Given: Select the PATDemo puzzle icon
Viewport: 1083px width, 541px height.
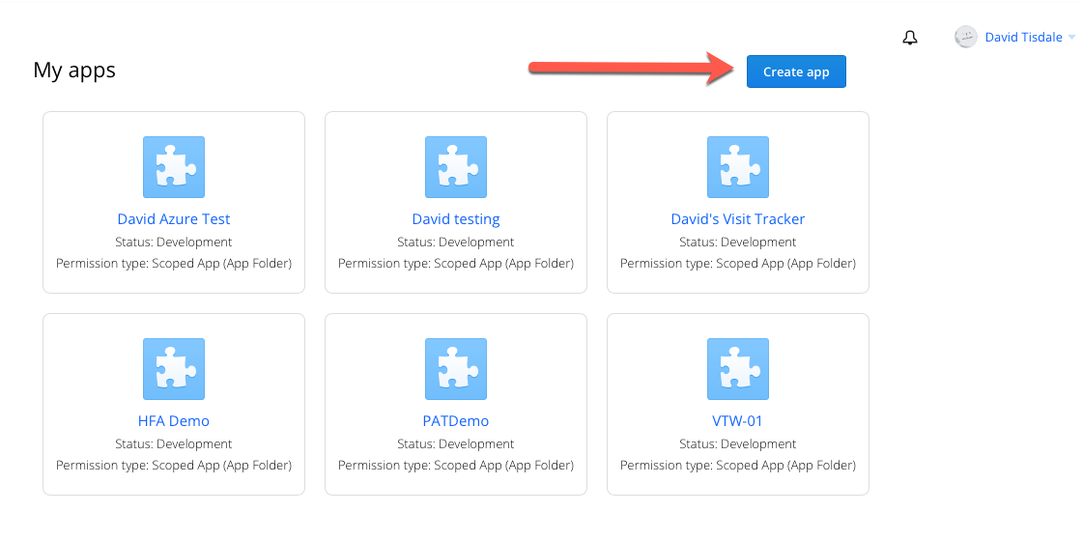Looking at the screenshot, I should (x=456, y=369).
